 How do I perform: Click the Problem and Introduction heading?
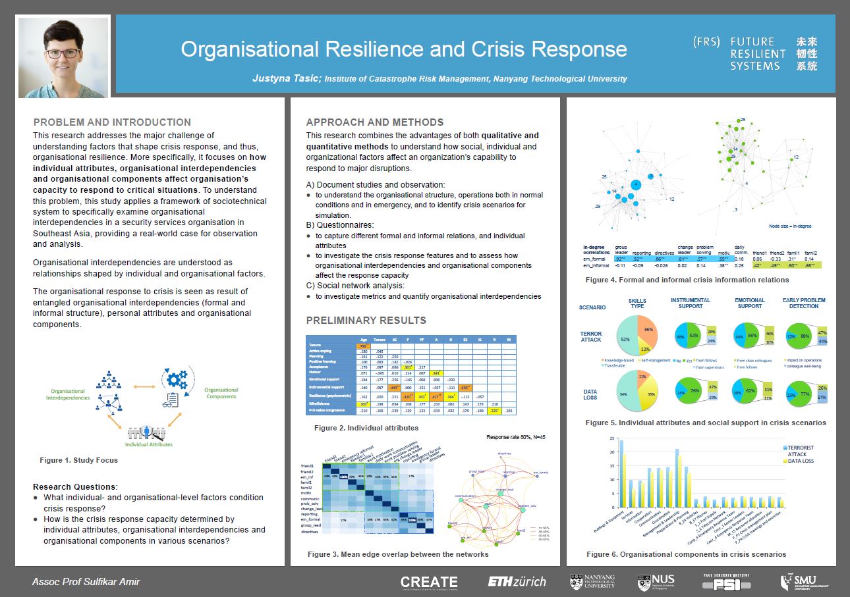(x=112, y=122)
